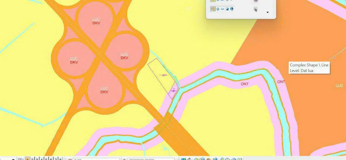This screenshot has width=346, height=160.
Task: Click the first globe icon in bottom toolbar
Action: click(x=184, y=159)
